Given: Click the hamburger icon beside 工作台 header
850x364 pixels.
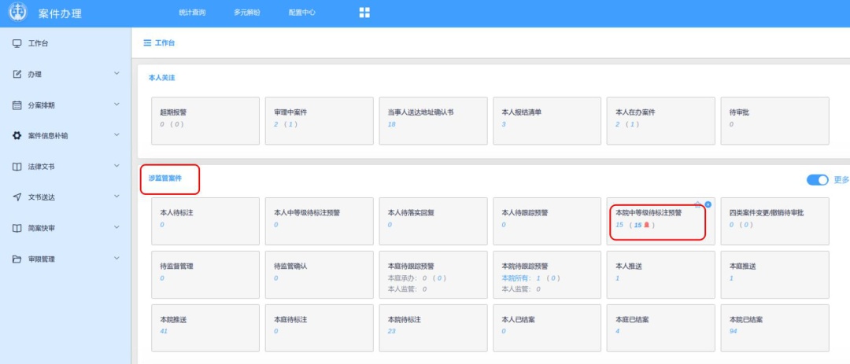Looking at the screenshot, I should click(147, 42).
